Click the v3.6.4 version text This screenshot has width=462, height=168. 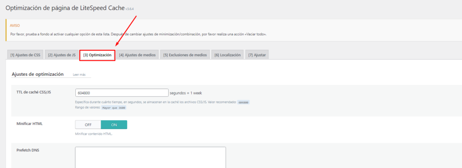pos(130,9)
